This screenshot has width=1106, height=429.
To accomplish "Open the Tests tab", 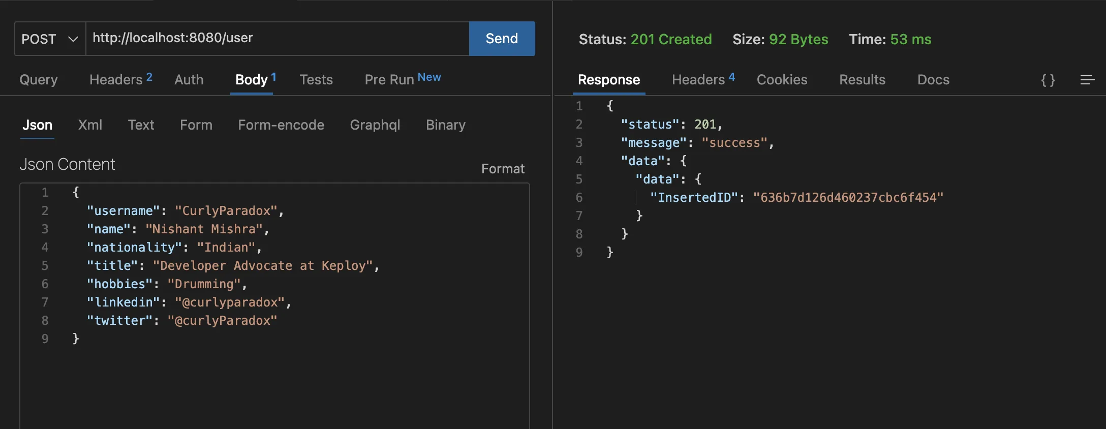I will pyautogui.click(x=316, y=80).
